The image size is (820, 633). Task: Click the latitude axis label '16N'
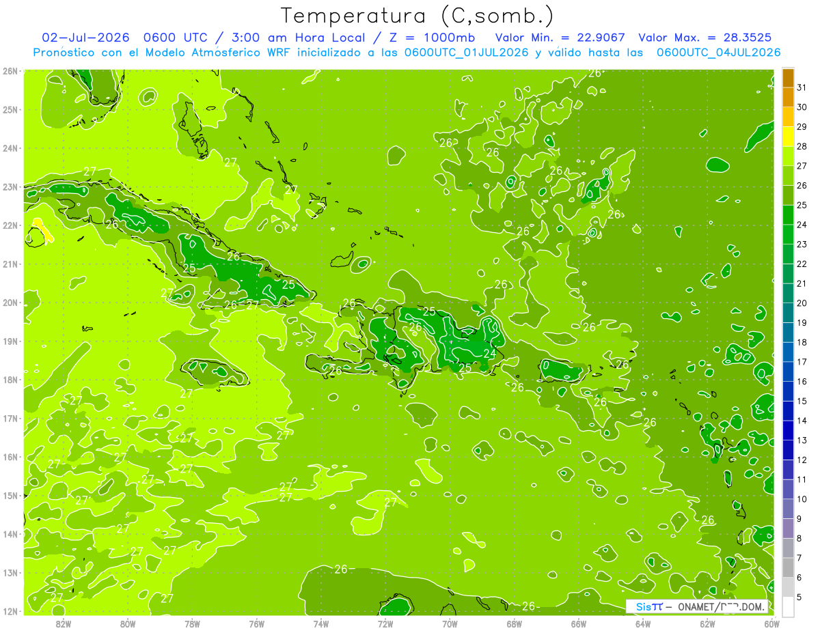tap(10, 457)
